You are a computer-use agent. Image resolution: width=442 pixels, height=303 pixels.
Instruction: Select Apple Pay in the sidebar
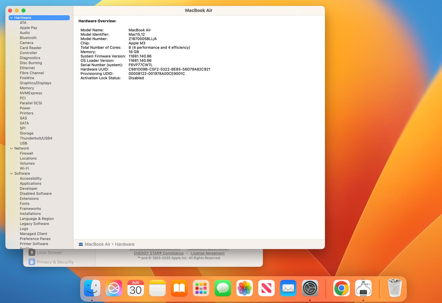[28, 28]
